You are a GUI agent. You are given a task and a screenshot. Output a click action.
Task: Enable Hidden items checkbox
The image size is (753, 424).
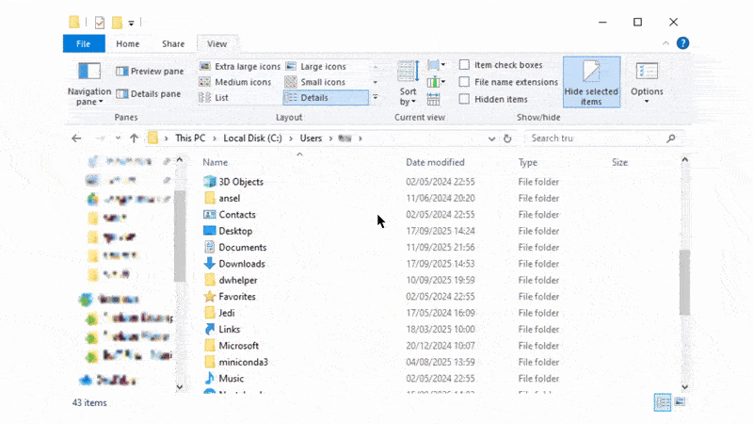click(x=464, y=99)
